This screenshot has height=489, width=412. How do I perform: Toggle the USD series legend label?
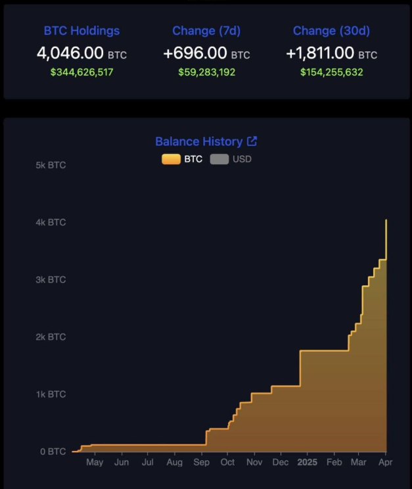click(x=241, y=159)
